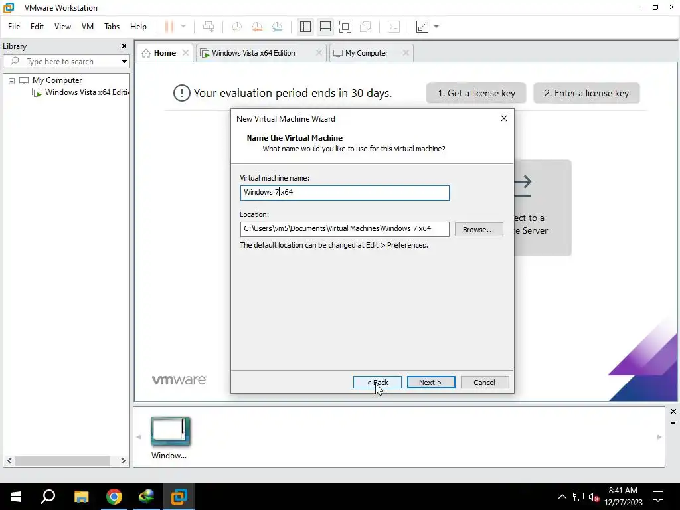The width and height of the screenshot is (680, 510).
Task: Click the Stretch Guest toolbar icon
Action: point(422,27)
